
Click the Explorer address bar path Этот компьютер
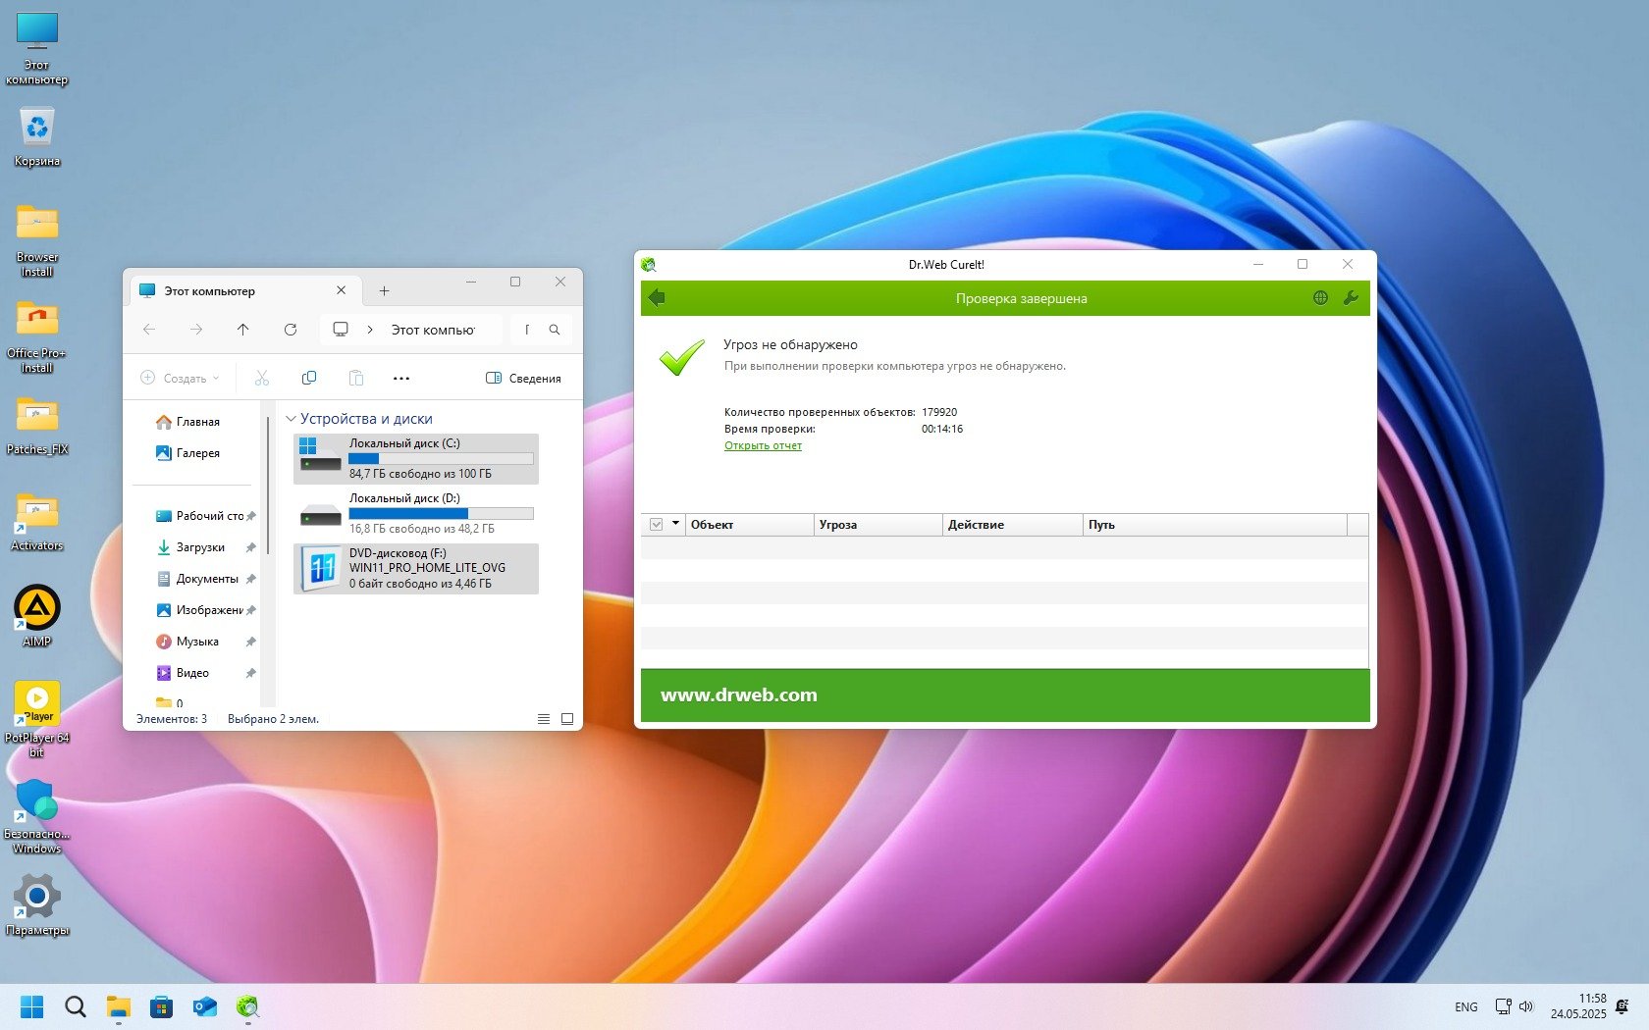(433, 330)
